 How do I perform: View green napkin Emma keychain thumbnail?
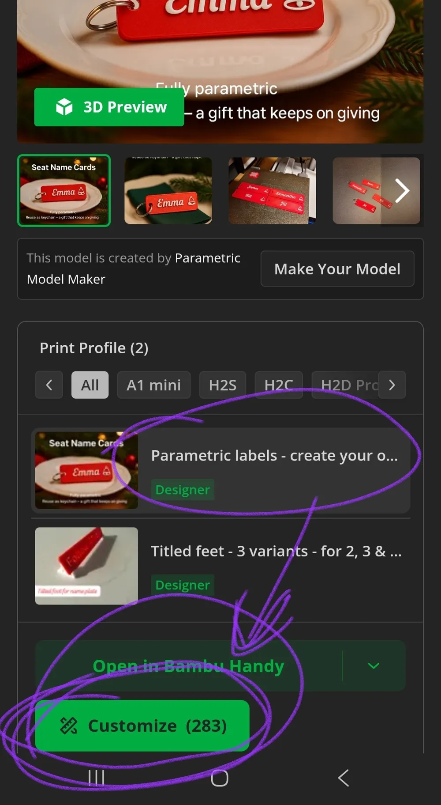click(168, 191)
